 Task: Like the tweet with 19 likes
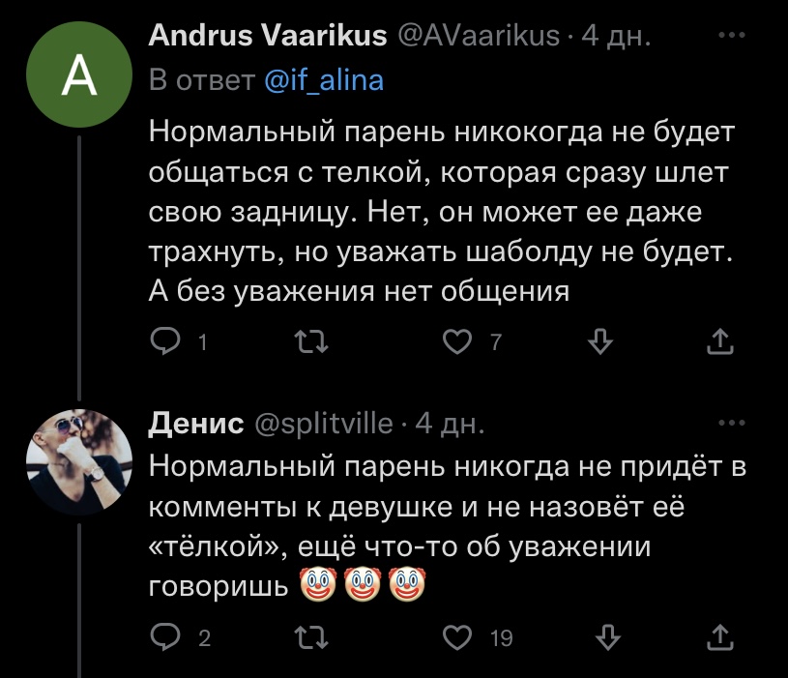455,636
